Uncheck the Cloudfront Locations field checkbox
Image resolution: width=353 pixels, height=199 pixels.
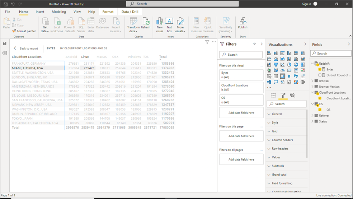pos(320,98)
